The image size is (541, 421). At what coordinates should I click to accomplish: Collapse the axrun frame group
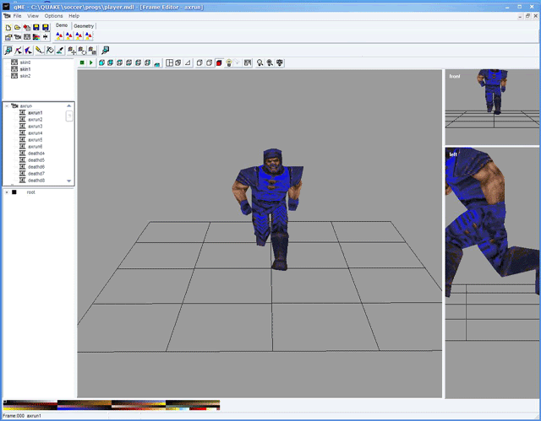pos(7,106)
